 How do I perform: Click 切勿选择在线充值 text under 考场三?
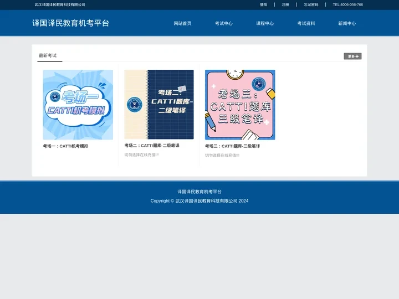point(222,156)
